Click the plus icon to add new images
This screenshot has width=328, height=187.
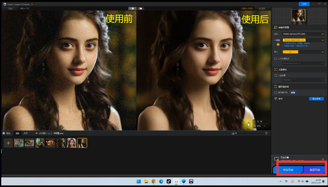coord(8,143)
